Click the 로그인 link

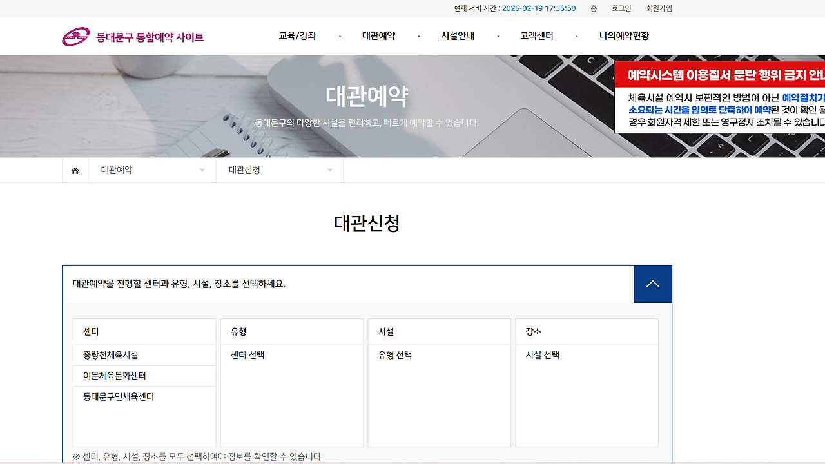pyautogui.click(x=621, y=8)
